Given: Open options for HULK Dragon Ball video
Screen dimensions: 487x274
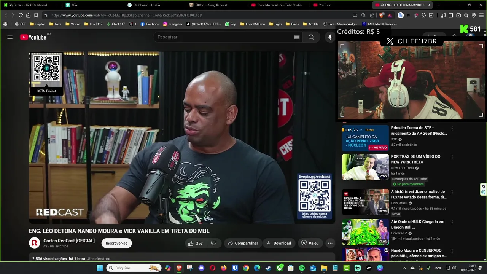Looking at the screenshot, I should (452, 223).
